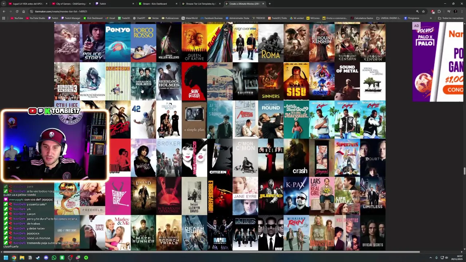Open the Facebook Business bookmark
Viewport: 466px width, 262px height.
[x=211, y=18]
